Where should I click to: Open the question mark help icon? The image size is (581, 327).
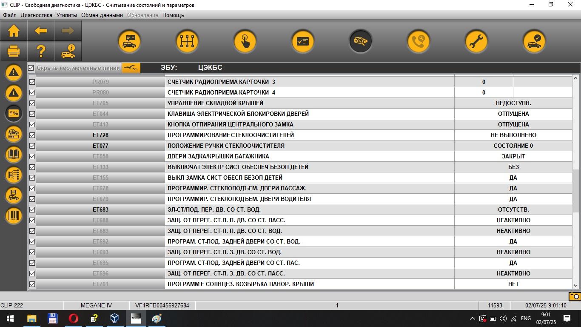tap(41, 51)
